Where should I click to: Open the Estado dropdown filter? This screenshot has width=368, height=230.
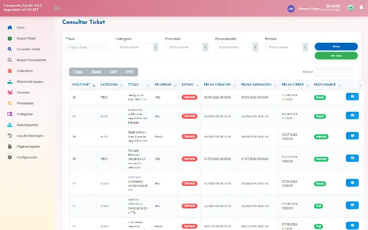286,47
